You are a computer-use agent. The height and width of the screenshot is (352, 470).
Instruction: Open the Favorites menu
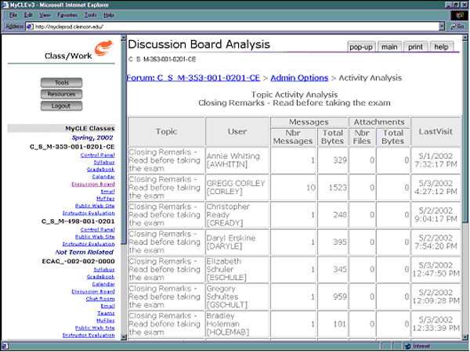click(x=67, y=15)
